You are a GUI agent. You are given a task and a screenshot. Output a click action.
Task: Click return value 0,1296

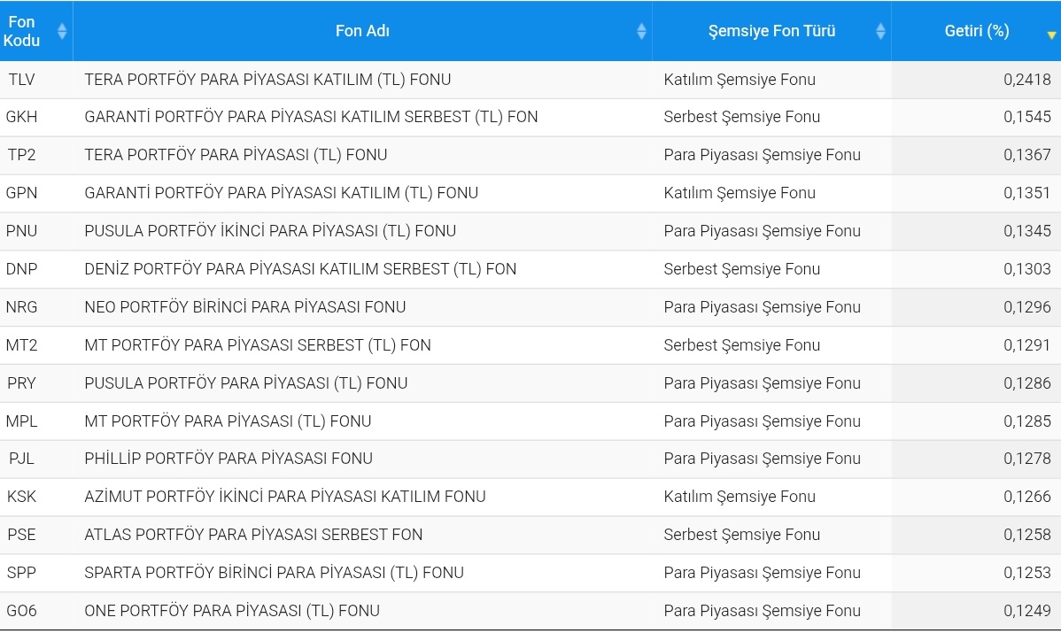pyautogui.click(x=1027, y=307)
